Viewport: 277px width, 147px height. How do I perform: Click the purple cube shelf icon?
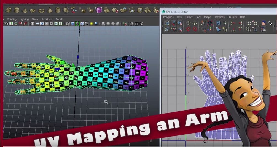tap(99, 10)
